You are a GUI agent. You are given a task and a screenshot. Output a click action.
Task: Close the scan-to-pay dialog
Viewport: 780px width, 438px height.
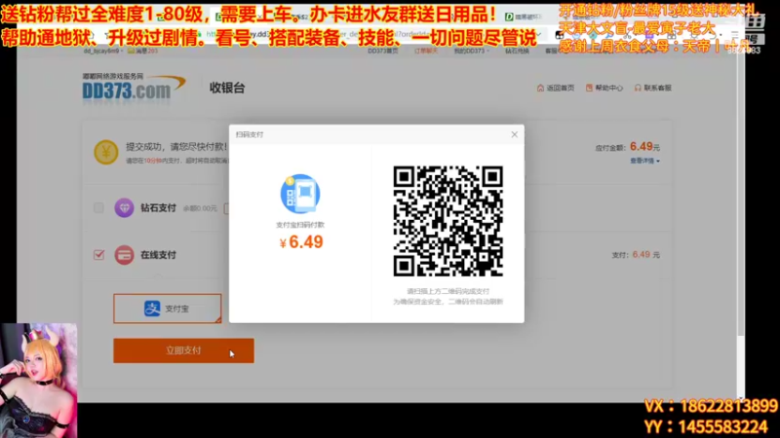(515, 134)
